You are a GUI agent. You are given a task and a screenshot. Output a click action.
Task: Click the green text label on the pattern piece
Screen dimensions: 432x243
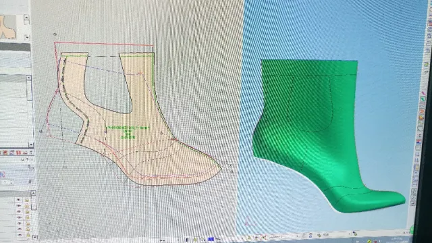pyautogui.click(x=128, y=132)
